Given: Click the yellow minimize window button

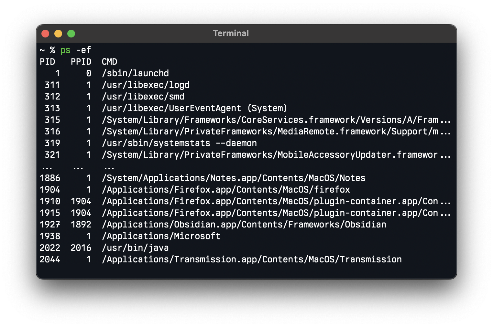Looking at the screenshot, I should point(58,34).
